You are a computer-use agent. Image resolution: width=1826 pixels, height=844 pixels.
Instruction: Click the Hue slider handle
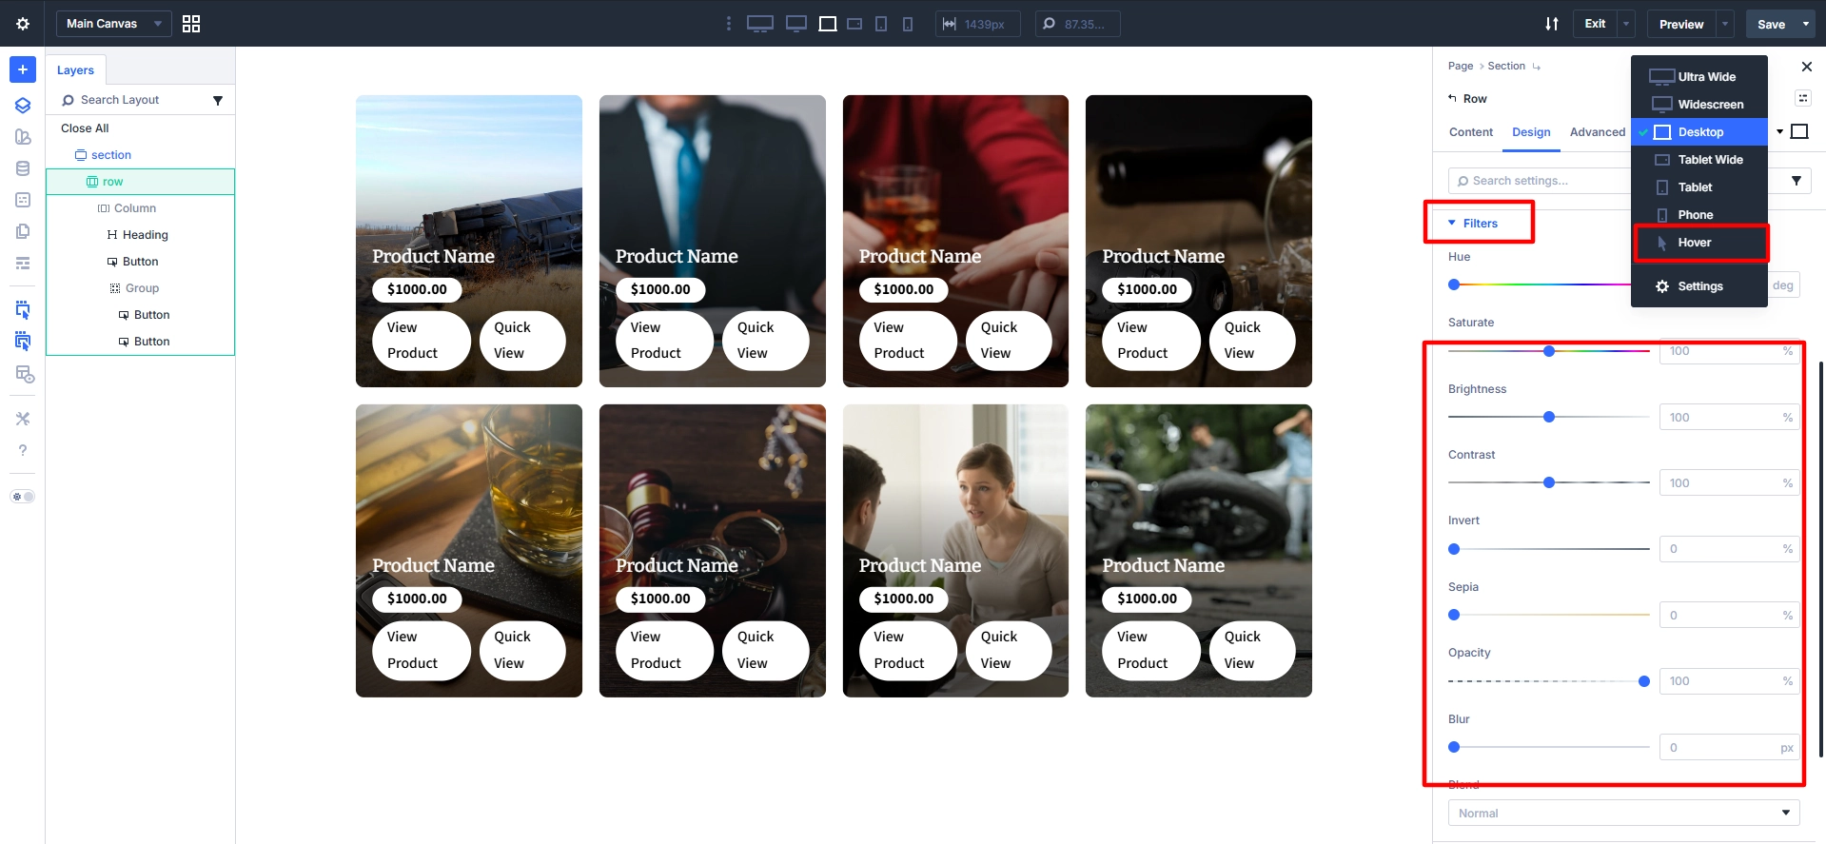pyautogui.click(x=1454, y=285)
